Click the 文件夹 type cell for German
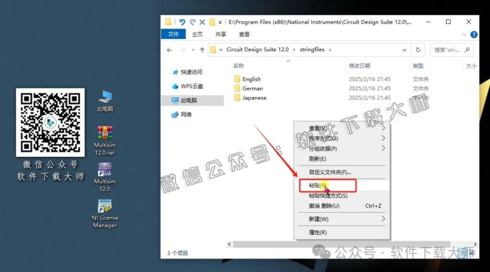 [421, 88]
